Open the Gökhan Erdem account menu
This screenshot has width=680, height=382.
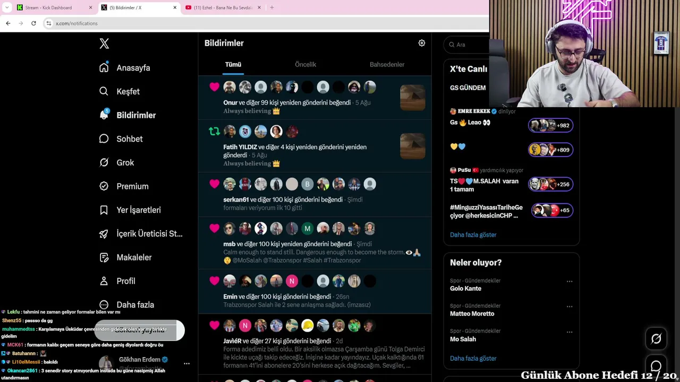186,363
